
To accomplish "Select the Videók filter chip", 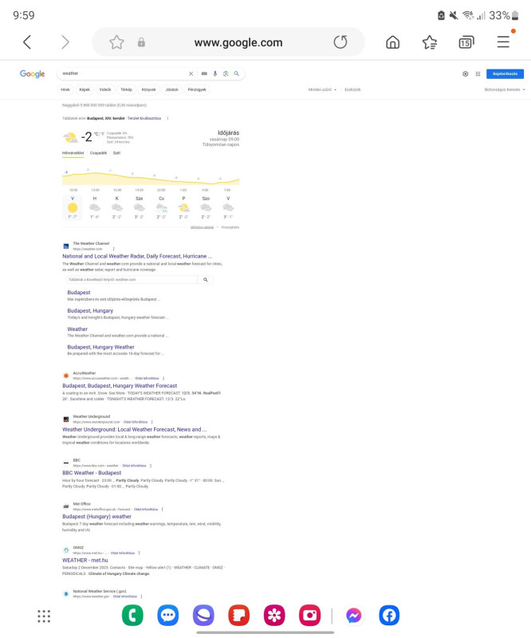I will [x=105, y=89].
